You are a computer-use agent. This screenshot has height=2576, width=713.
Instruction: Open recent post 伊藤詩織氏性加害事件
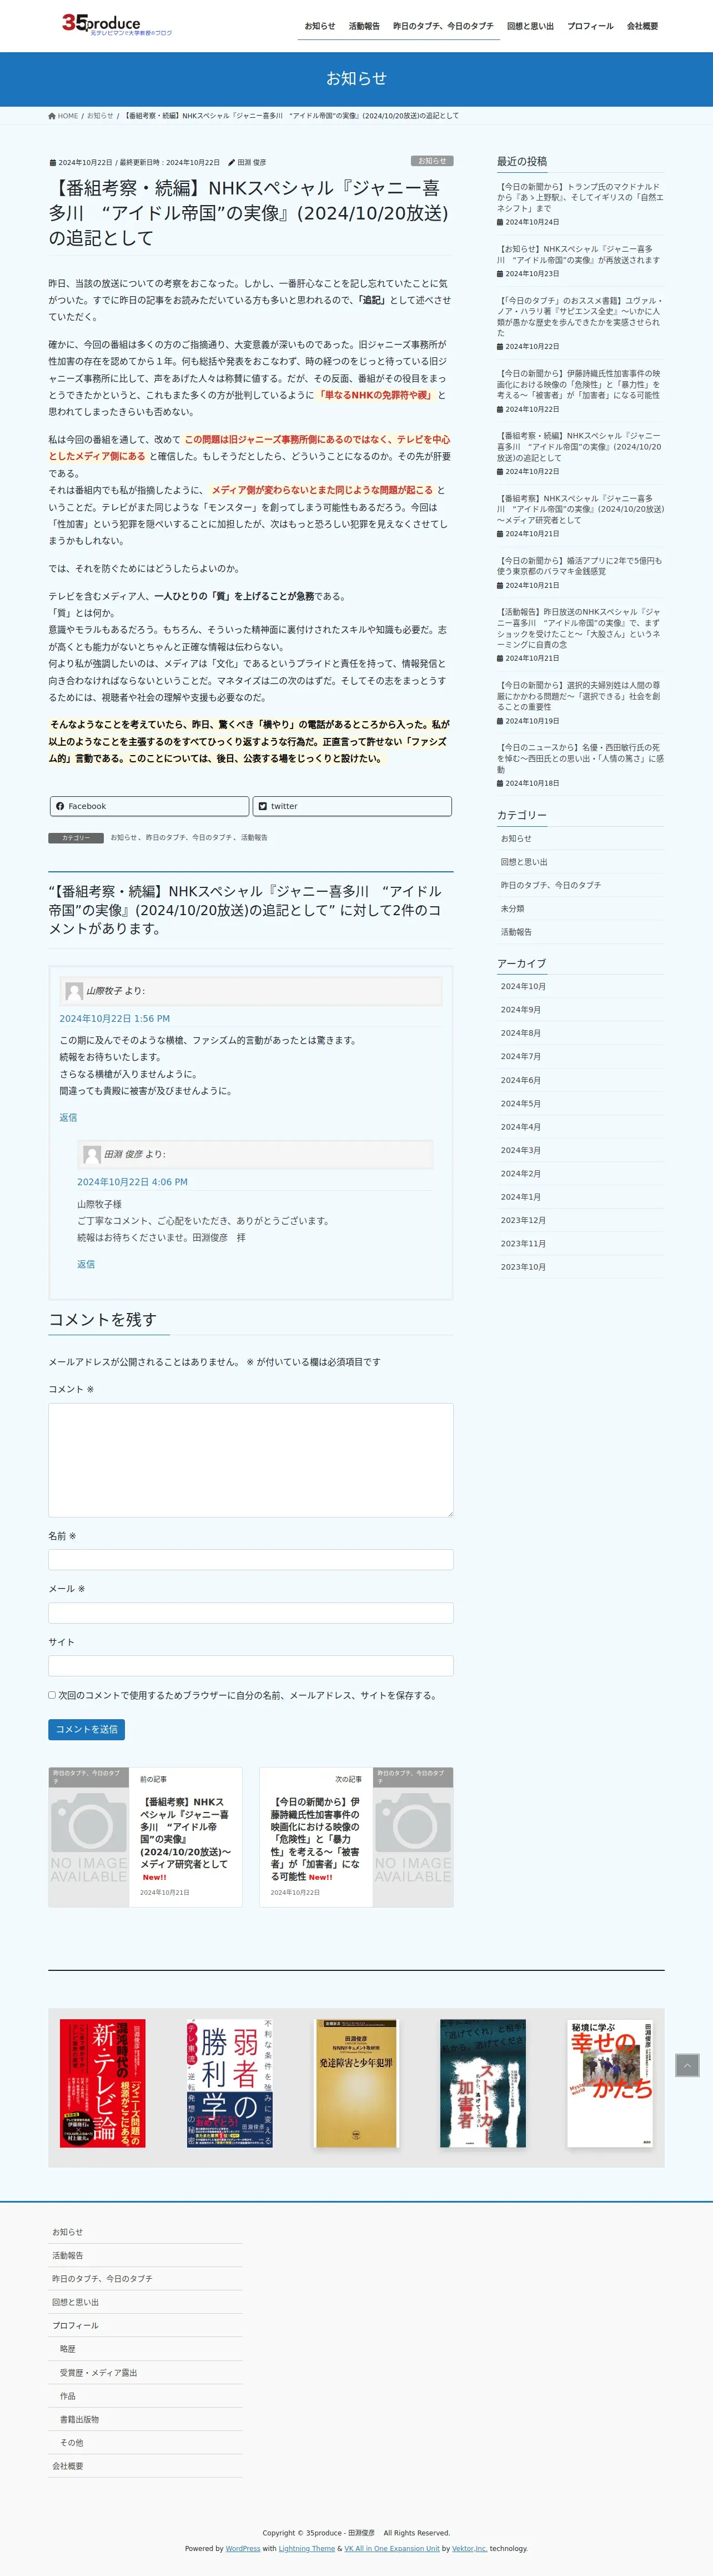[x=580, y=384]
